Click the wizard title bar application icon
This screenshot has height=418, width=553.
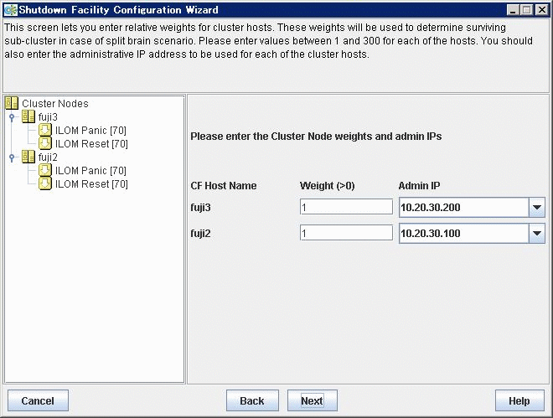pos(11,10)
